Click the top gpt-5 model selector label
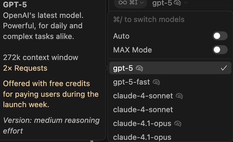This screenshot has width=233, height=142. click(x=162, y=3)
